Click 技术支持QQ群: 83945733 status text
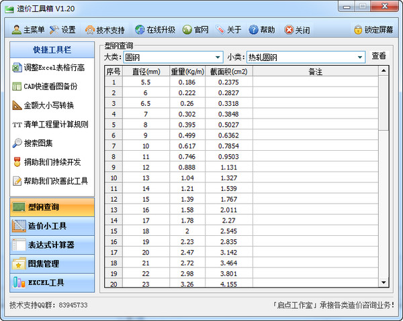The width and height of the screenshot is (403, 321). (48, 305)
